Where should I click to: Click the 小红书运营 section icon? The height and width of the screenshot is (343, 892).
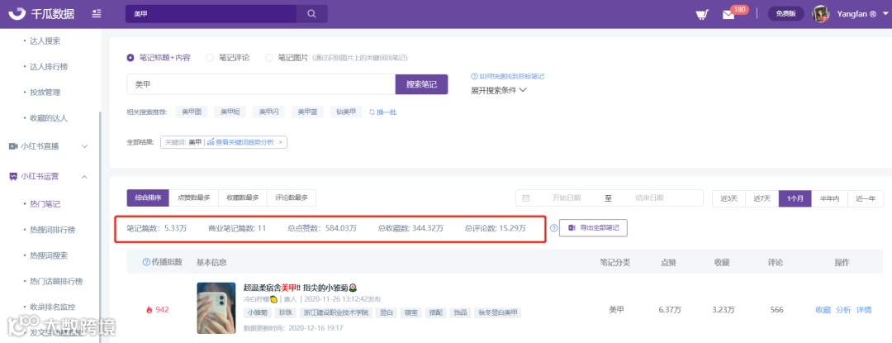coord(13,176)
